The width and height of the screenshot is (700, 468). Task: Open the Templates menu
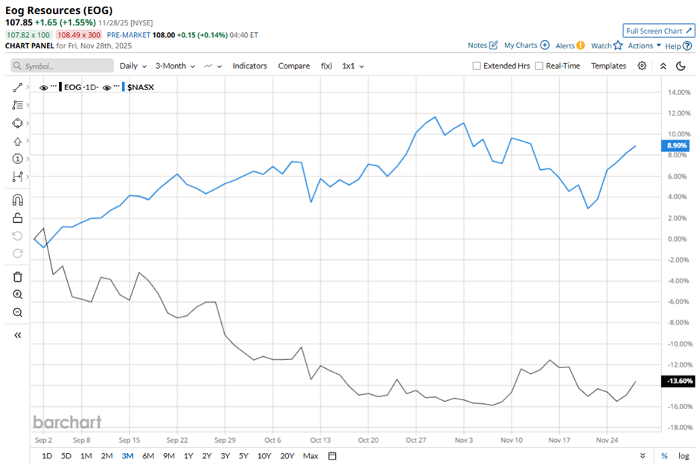tap(608, 66)
